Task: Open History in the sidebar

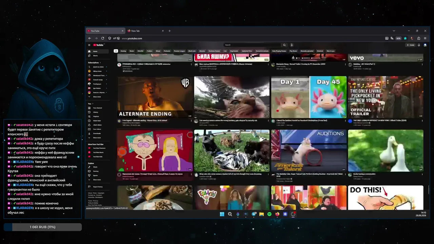Action: click(98, 112)
